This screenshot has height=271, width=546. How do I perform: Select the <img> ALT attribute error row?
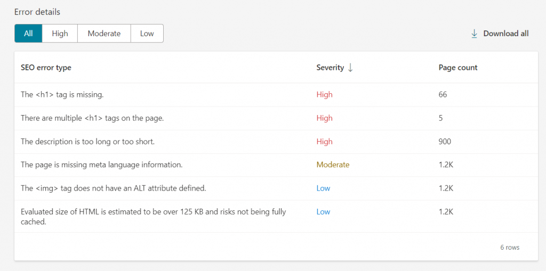pyautogui.click(x=277, y=188)
